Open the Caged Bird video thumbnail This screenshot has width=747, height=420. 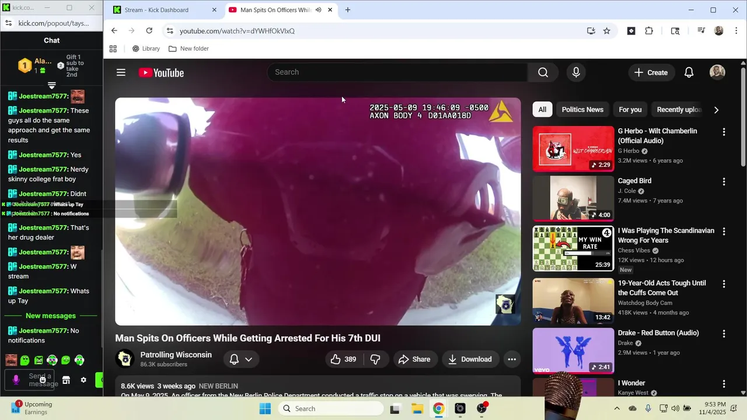[573, 198]
